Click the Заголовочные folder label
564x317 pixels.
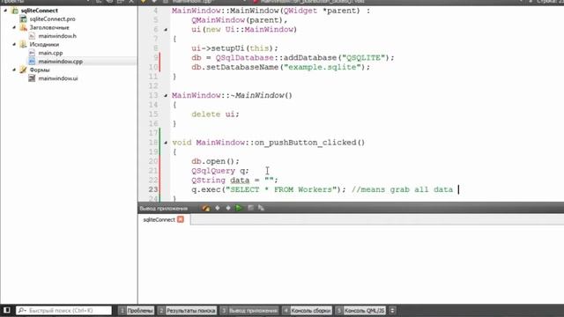(x=49, y=27)
